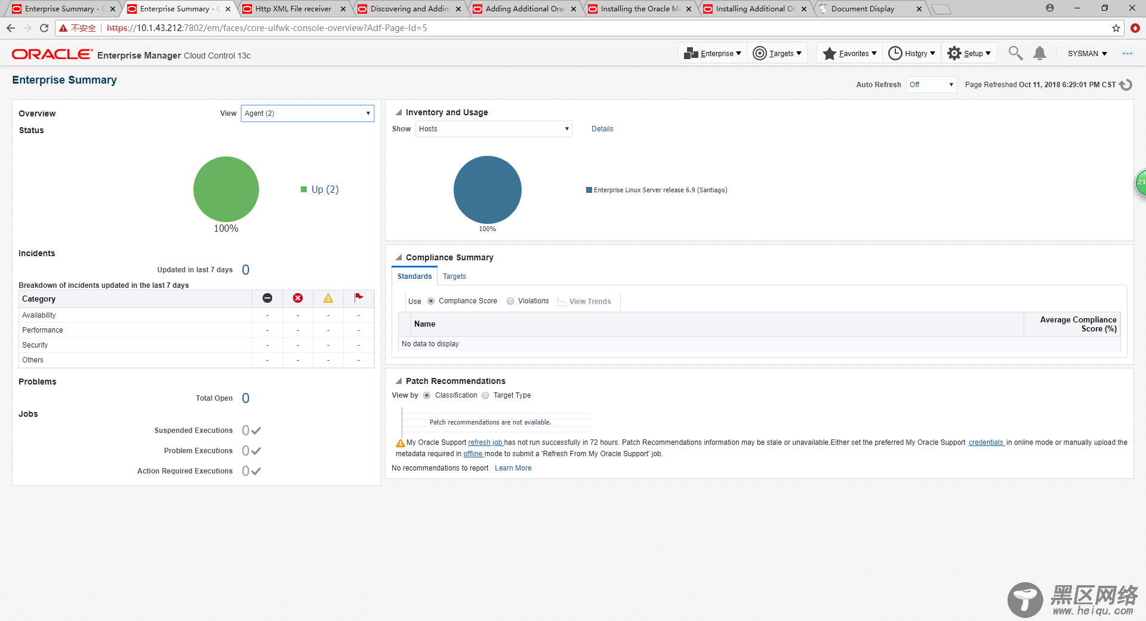1146x621 pixels.
Task: Collapse the Compliance Summary section
Action: tap(399, 257)
